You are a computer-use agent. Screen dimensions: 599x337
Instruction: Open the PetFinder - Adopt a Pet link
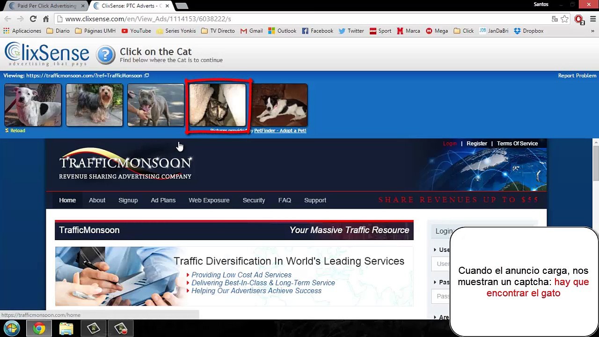point(280,131)
